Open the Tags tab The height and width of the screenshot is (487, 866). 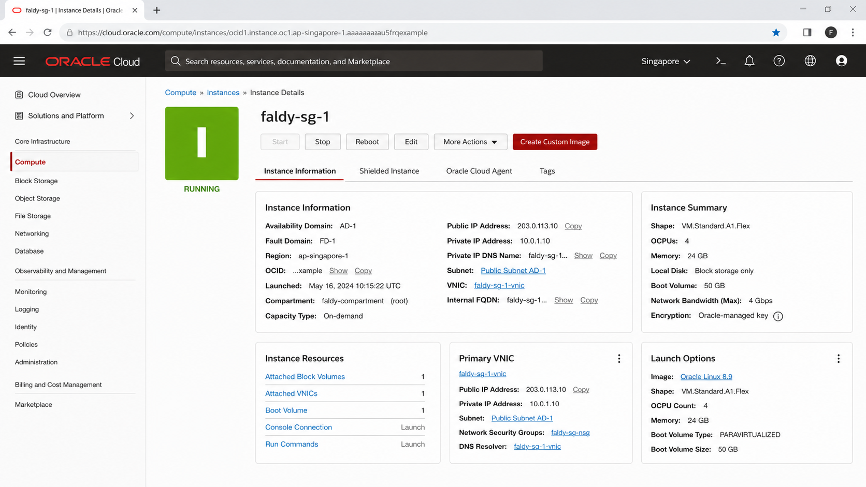coord(547,171)
